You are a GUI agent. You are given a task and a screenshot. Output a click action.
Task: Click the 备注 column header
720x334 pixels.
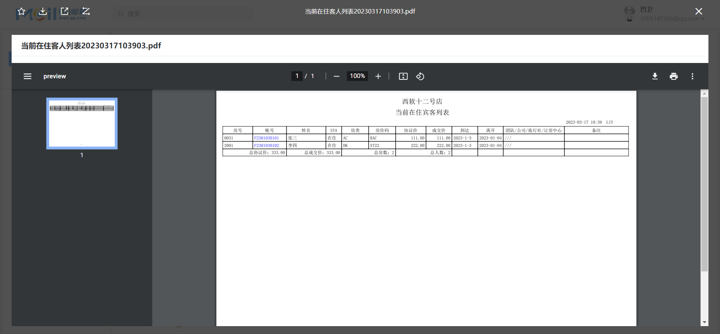[x=596, y=130]
